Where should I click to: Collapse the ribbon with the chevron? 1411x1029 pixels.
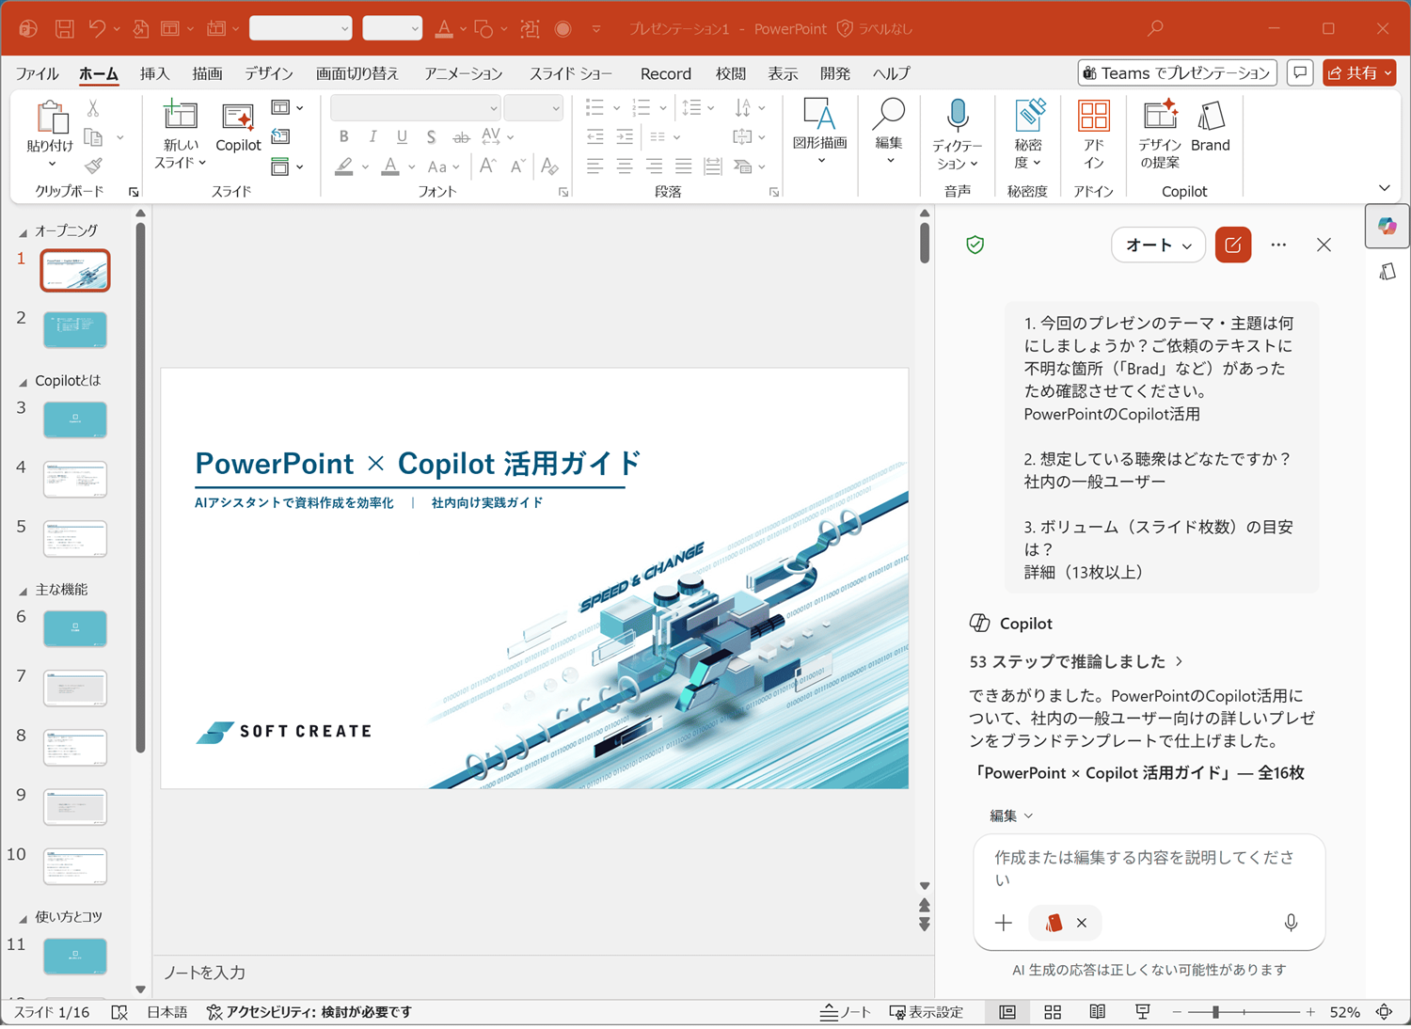[x=1384, y=188]
